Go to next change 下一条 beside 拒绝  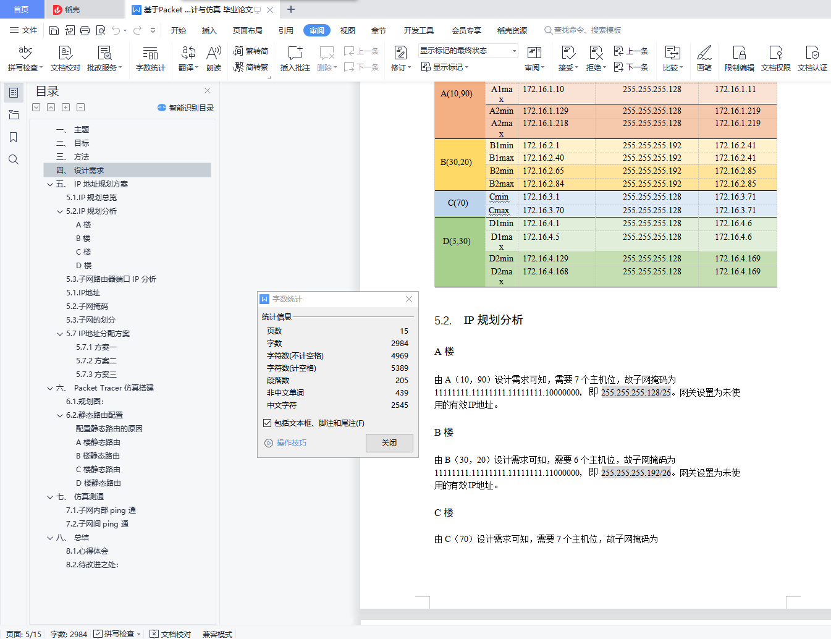(x=631, y=67)
